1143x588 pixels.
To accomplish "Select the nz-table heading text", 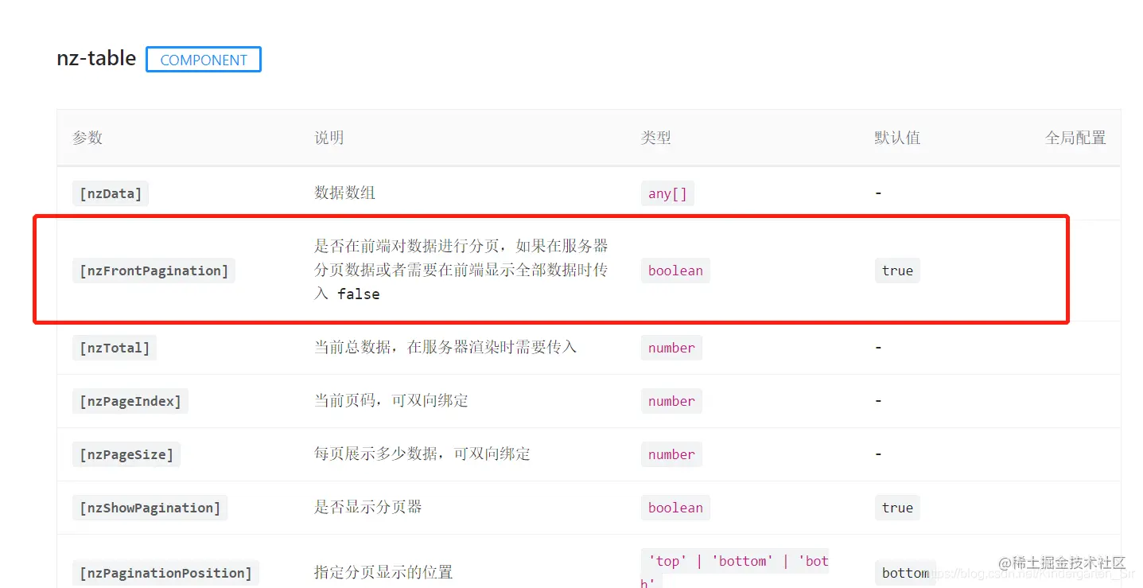I will 96,58.
